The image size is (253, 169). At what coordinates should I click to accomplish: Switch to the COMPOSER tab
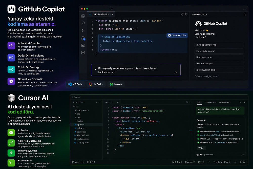tap(211, 102)
